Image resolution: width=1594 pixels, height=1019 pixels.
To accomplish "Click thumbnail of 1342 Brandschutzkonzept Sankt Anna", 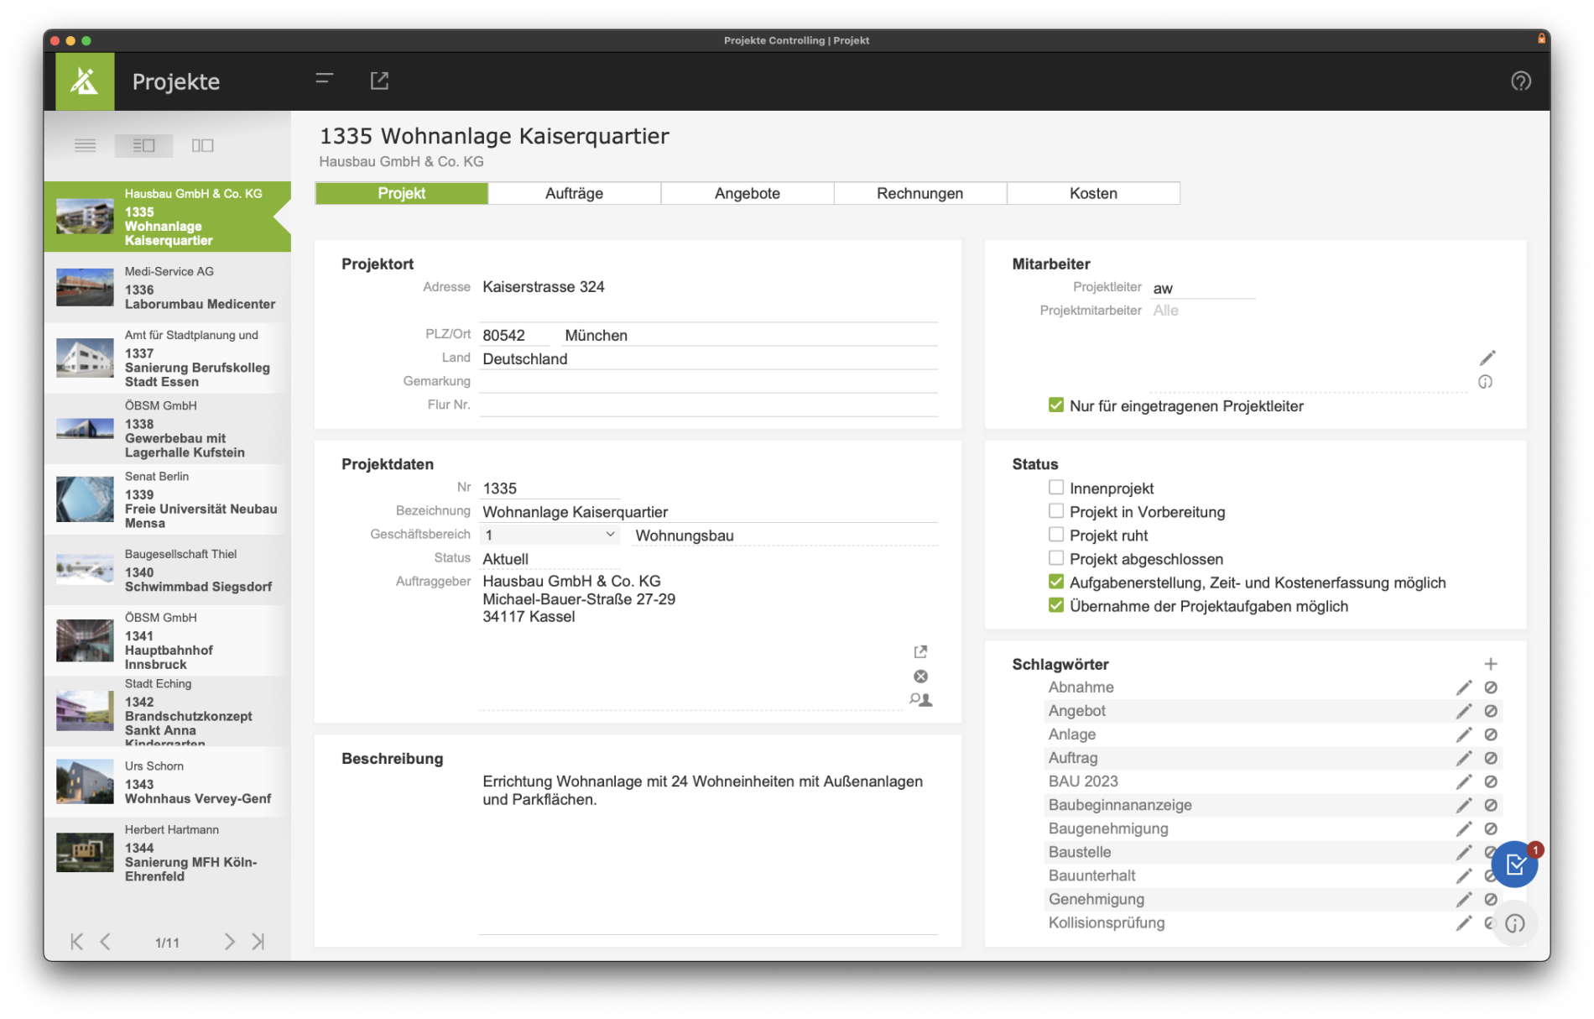I will click(85, 711).
